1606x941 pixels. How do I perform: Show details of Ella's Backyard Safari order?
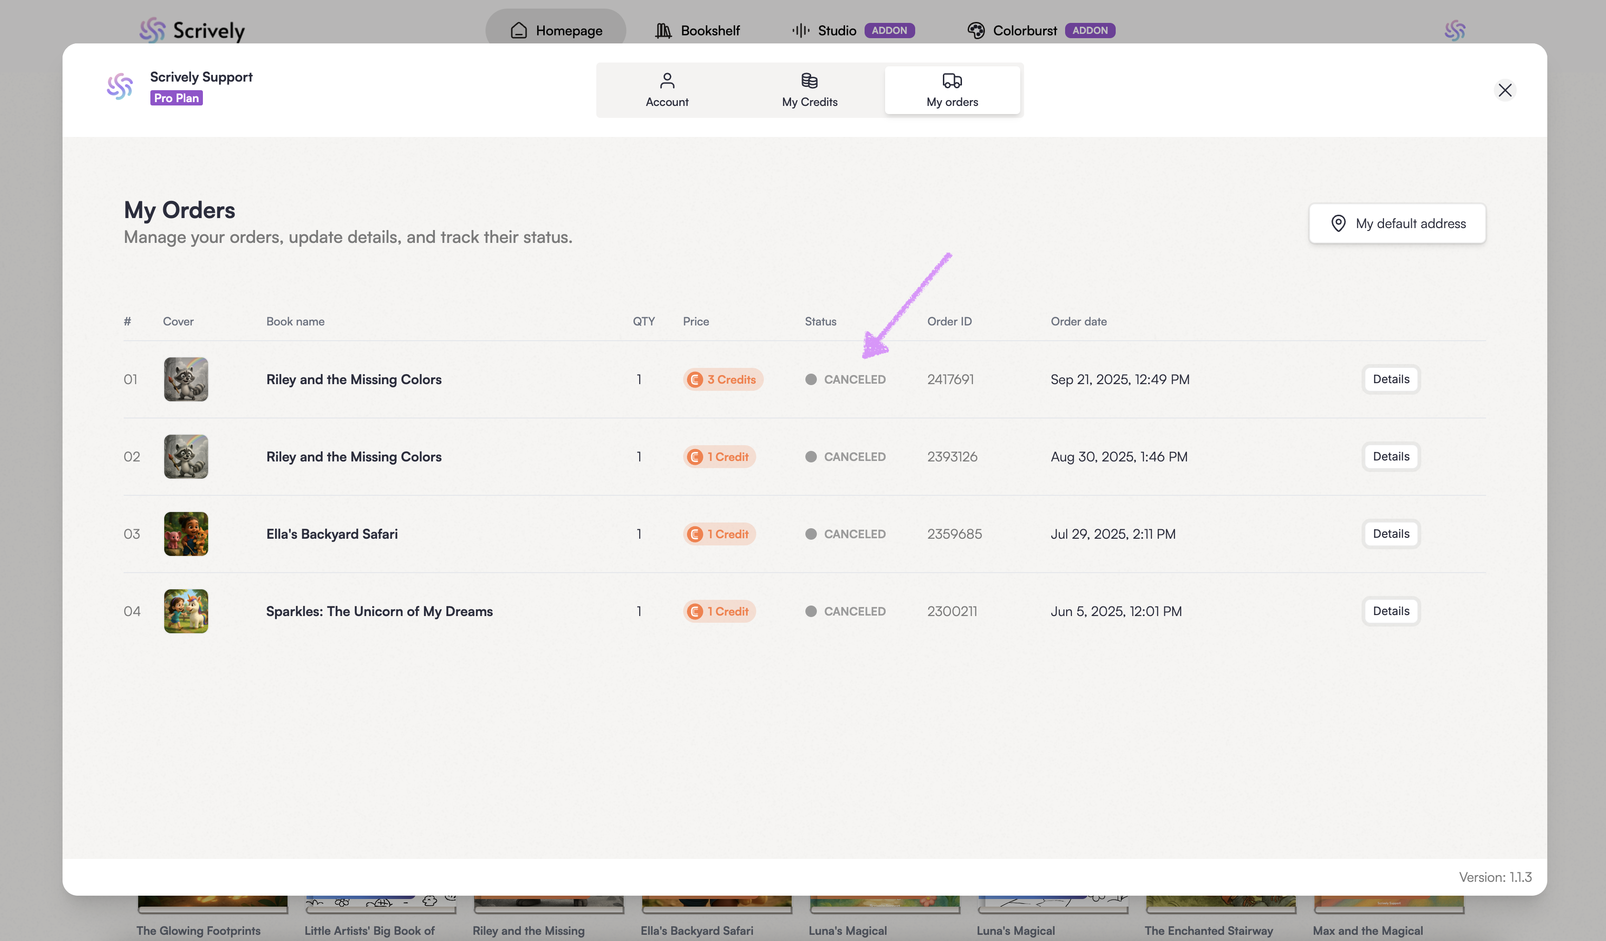1391,534
